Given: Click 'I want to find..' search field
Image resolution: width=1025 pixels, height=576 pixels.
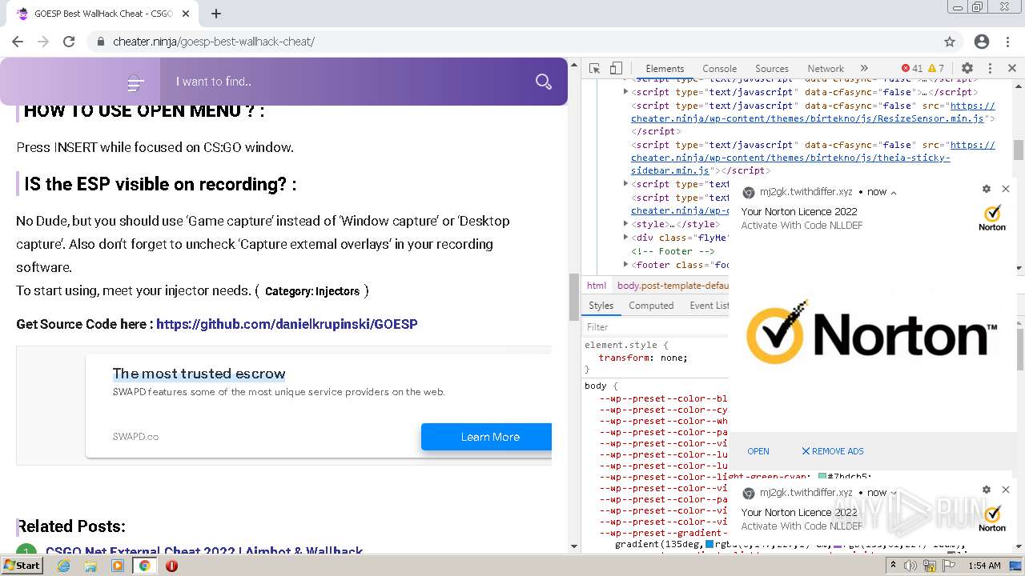Looking at the screenshot, I should [x=346, y=82].
